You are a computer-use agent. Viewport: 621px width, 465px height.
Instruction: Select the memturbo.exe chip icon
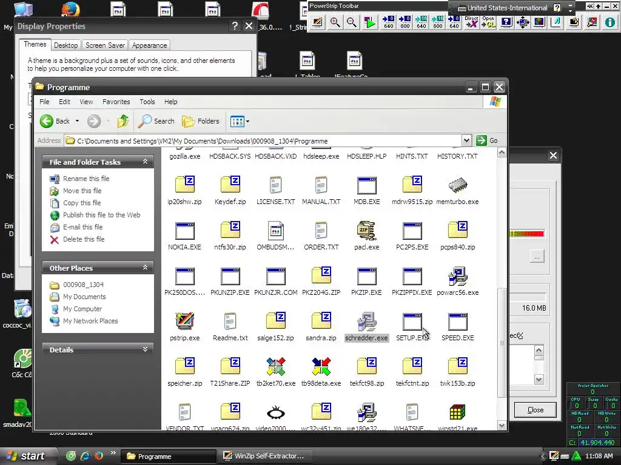click(x=457, y=185)
